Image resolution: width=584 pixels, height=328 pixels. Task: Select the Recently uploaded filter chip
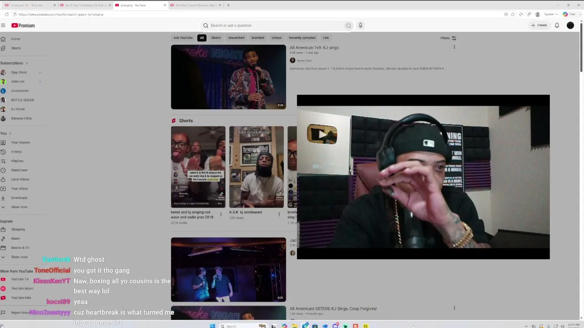pyautogui.click(x=302, y=38)
